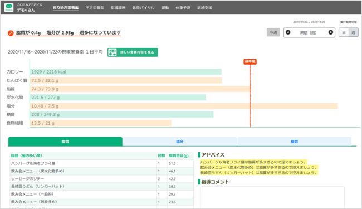Open the 運動 tab

165,8
